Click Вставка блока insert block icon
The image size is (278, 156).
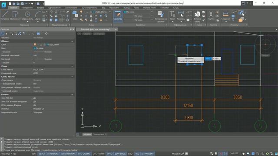(x=197, y=16)
